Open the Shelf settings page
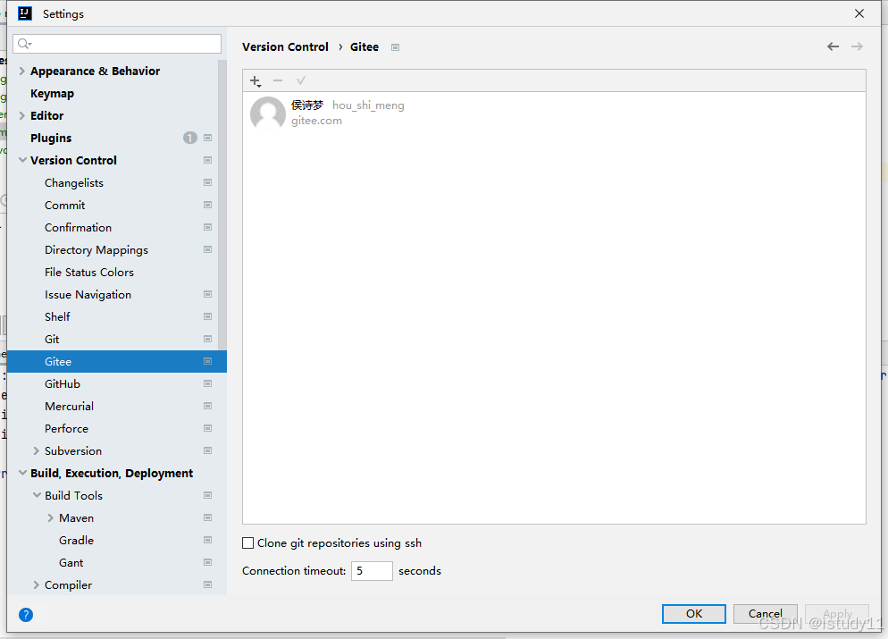888x639 pixels. (57, 316)
